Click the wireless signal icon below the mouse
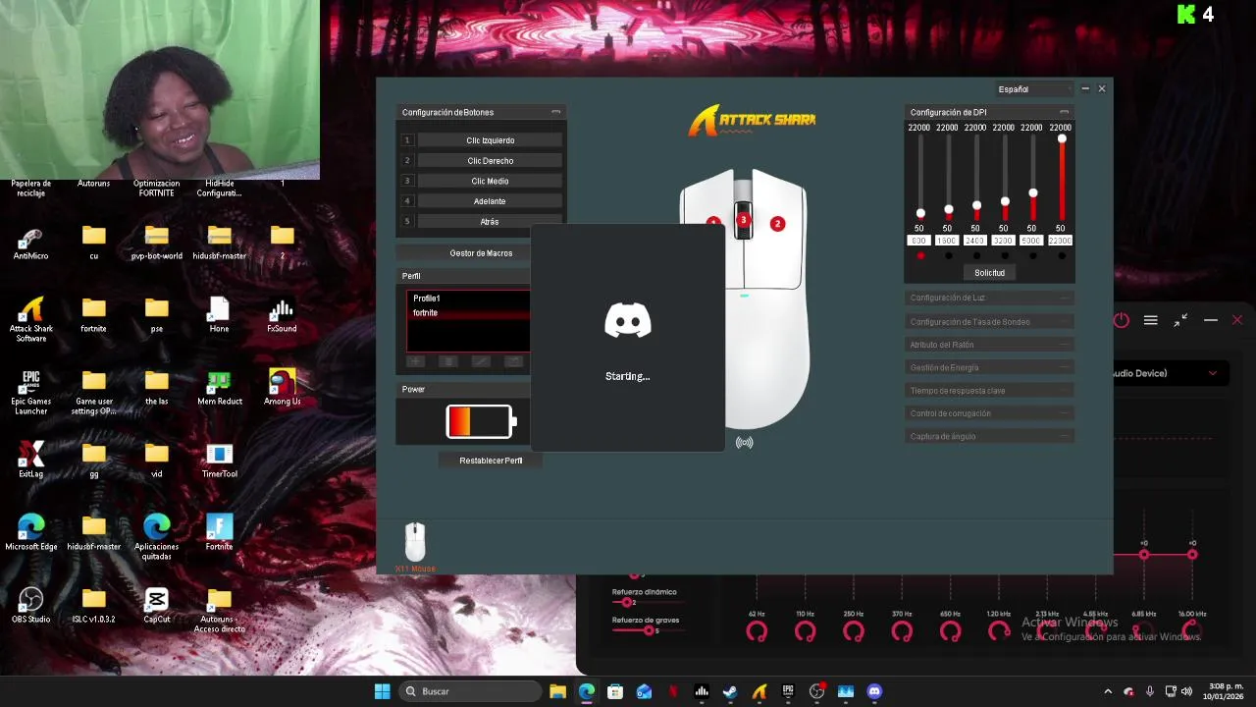 click(x=744, y=443)
